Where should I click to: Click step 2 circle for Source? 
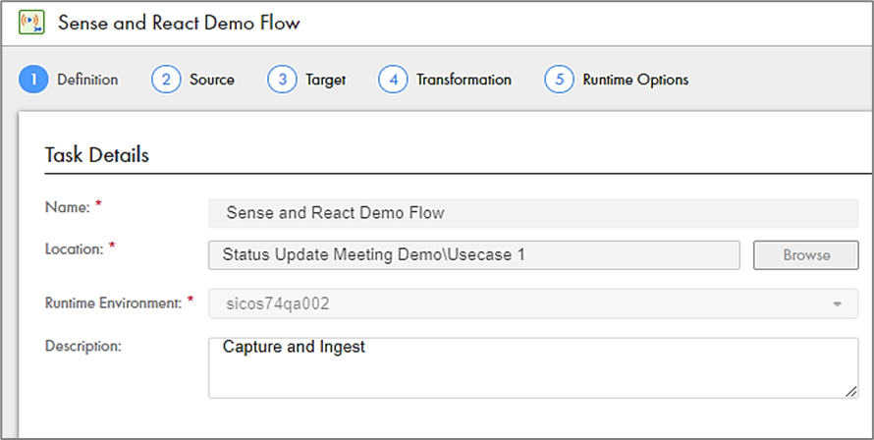pyautogui.click(x=166, y=80)
